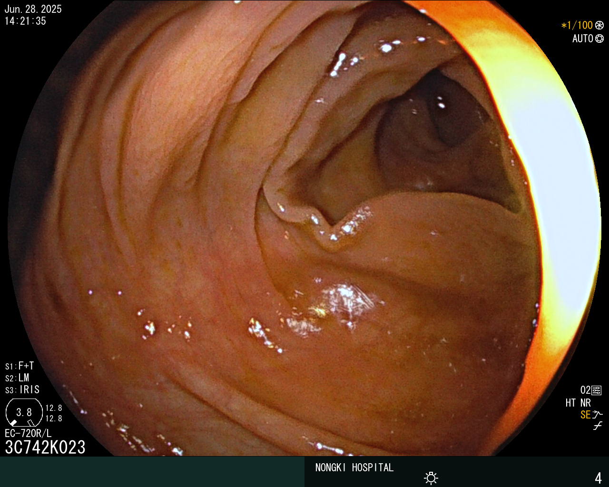Click the 'S1:F+T' switch assignment
Image resolution: width=609 pixels, height=487 pixels.
[20, 366]
